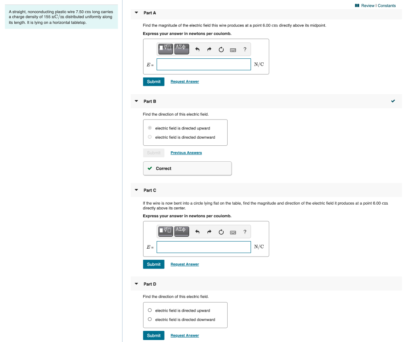Click the undo icon in Part A toolbar
406x342 pixels.
click(197, 49)
